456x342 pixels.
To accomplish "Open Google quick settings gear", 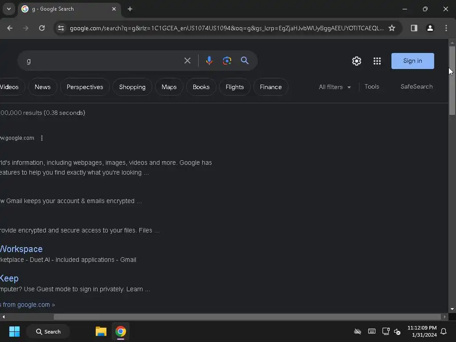I will [357, 61].
